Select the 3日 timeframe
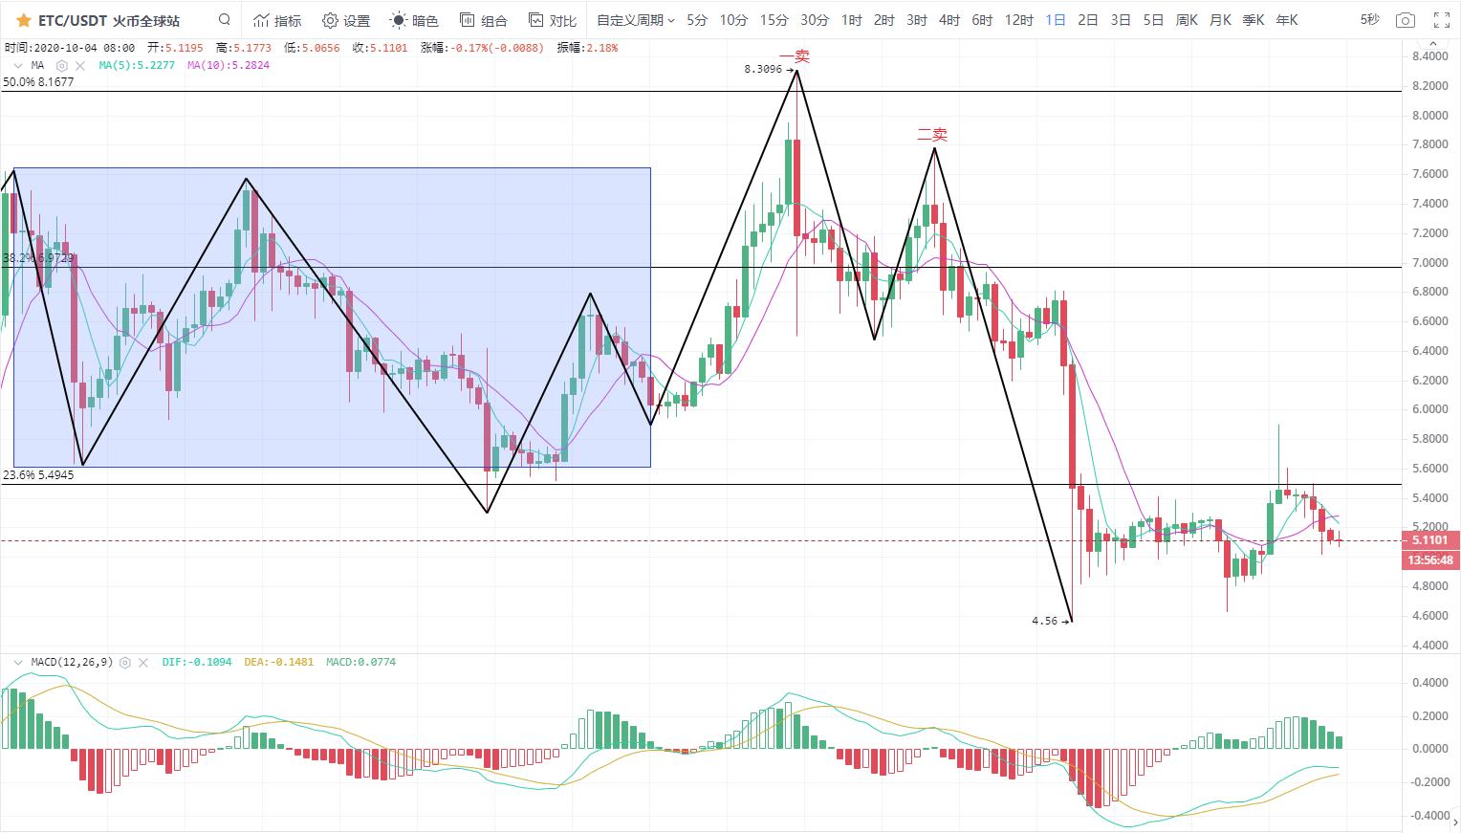The width and height of the screenshot is (1461, 833). click(1121, 20)
